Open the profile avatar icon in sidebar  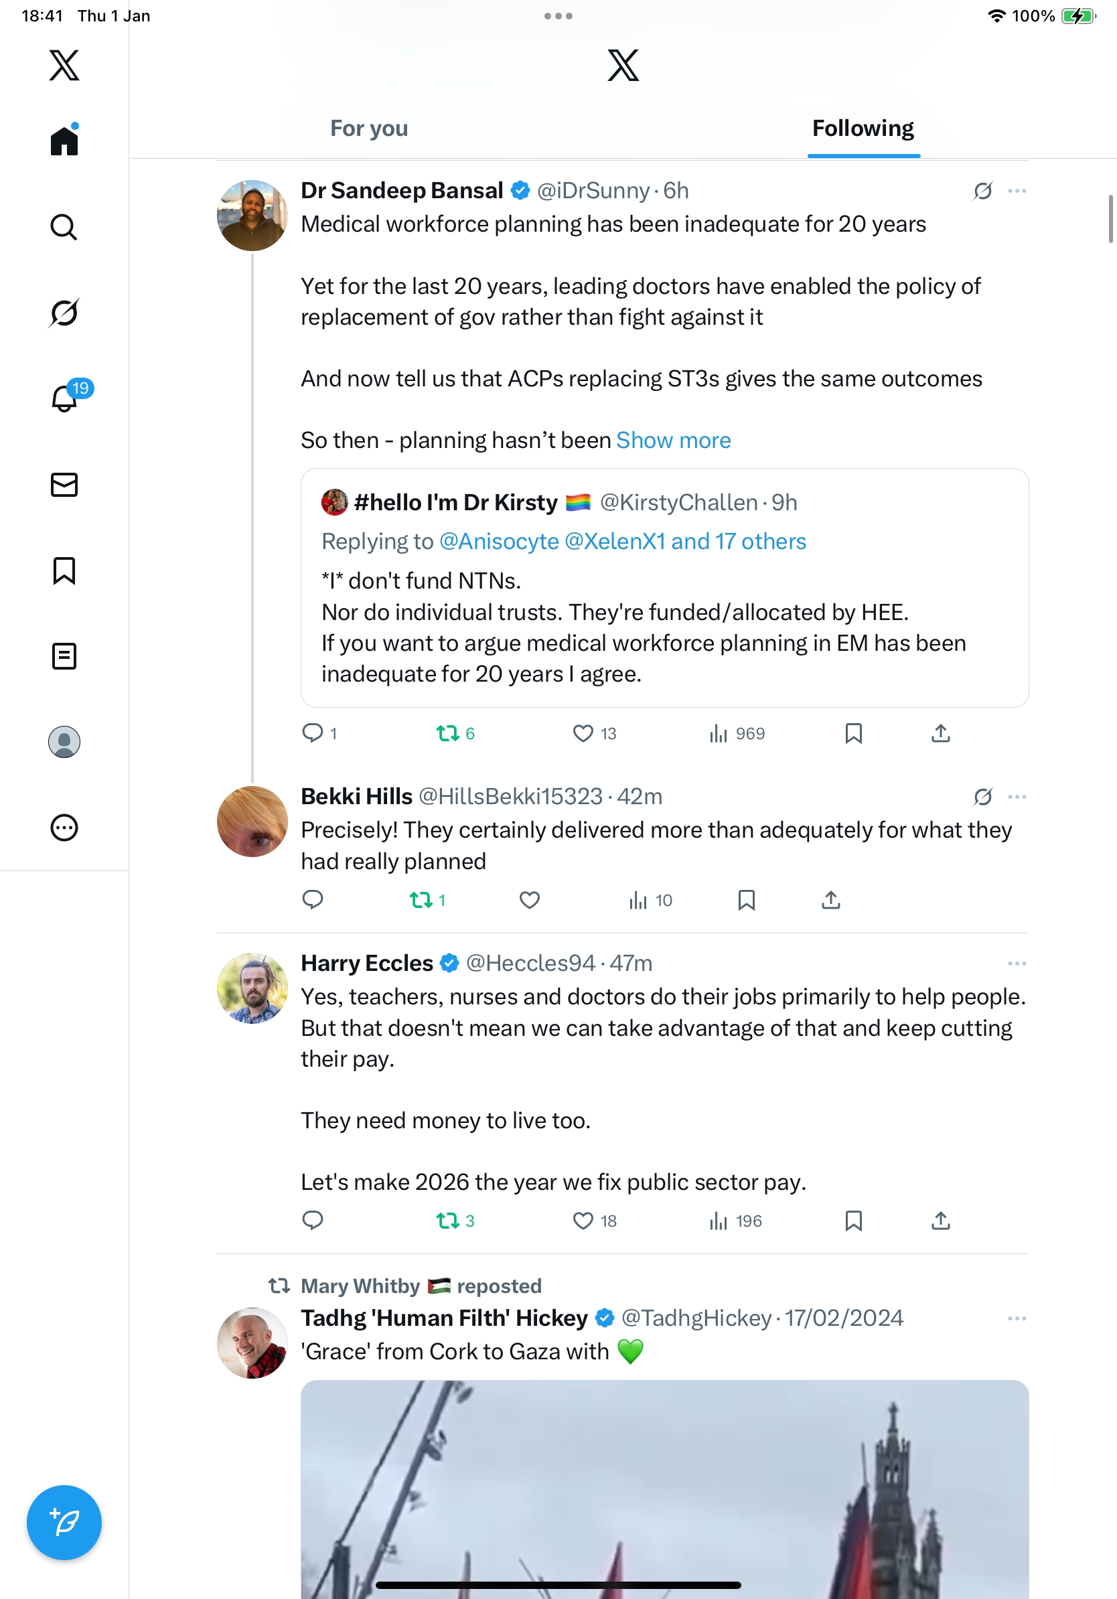[x=64, y=742]
